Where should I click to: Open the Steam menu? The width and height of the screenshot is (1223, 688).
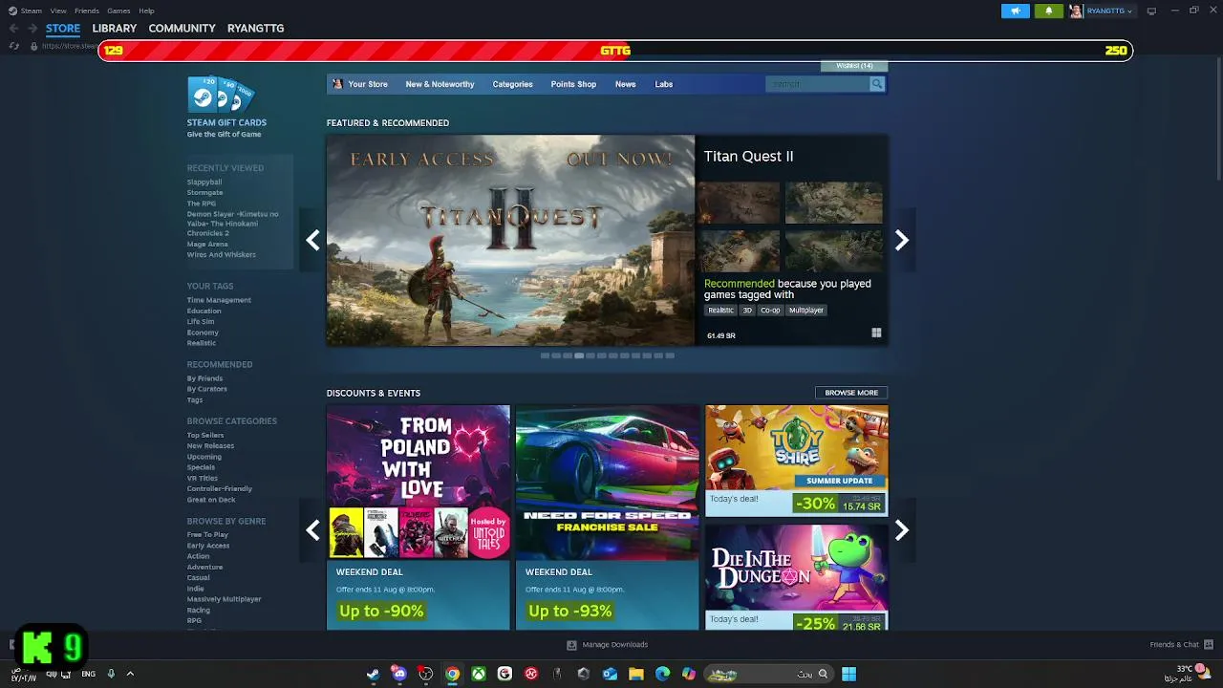click(31, 11)
